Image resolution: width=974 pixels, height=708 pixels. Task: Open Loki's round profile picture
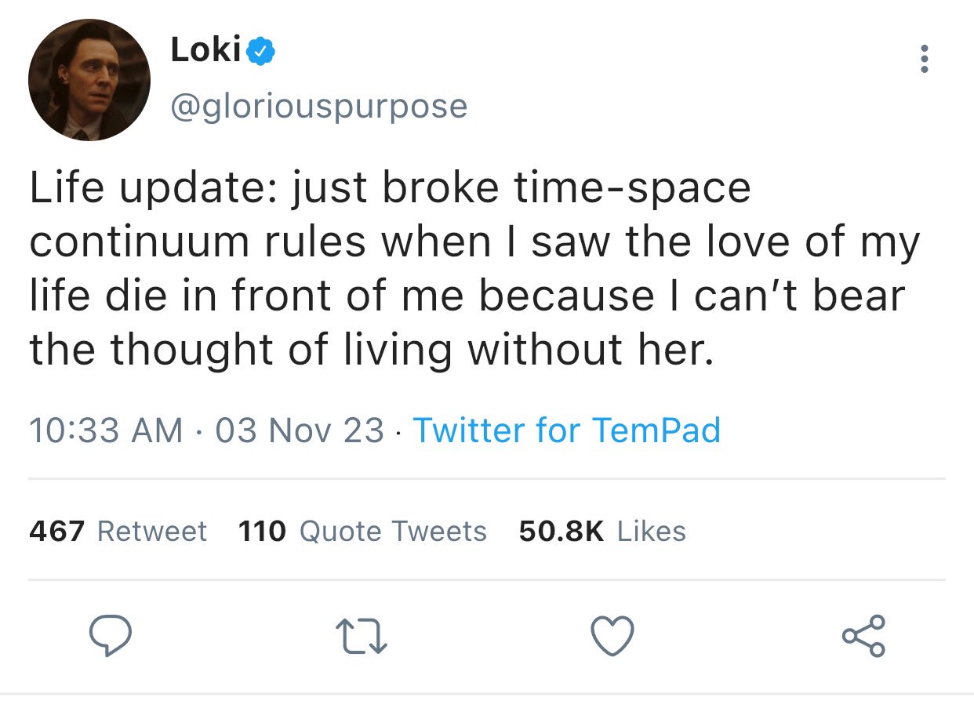pos(89,81)
